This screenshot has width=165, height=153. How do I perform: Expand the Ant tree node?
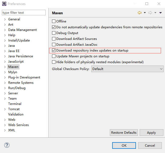tap(5, 25)
